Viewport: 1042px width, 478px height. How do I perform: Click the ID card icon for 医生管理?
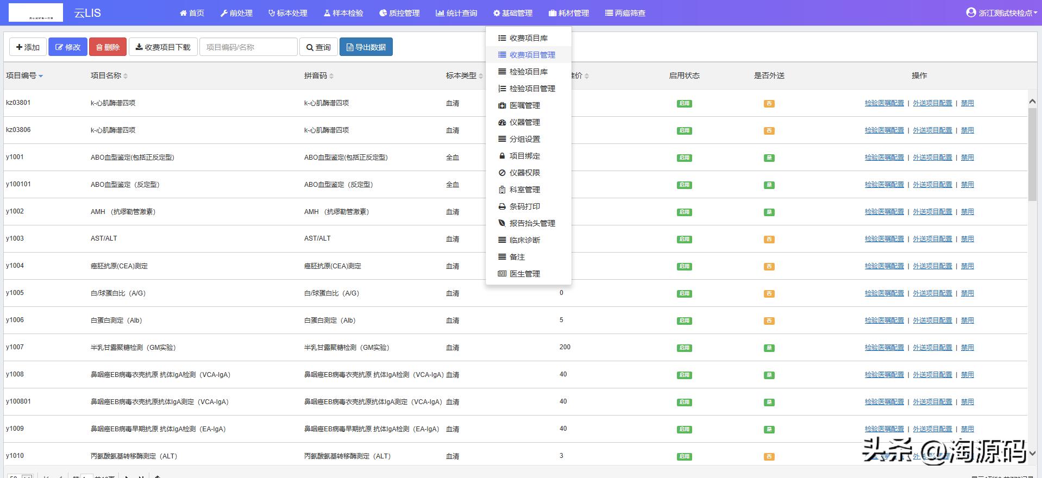(502, 274)
